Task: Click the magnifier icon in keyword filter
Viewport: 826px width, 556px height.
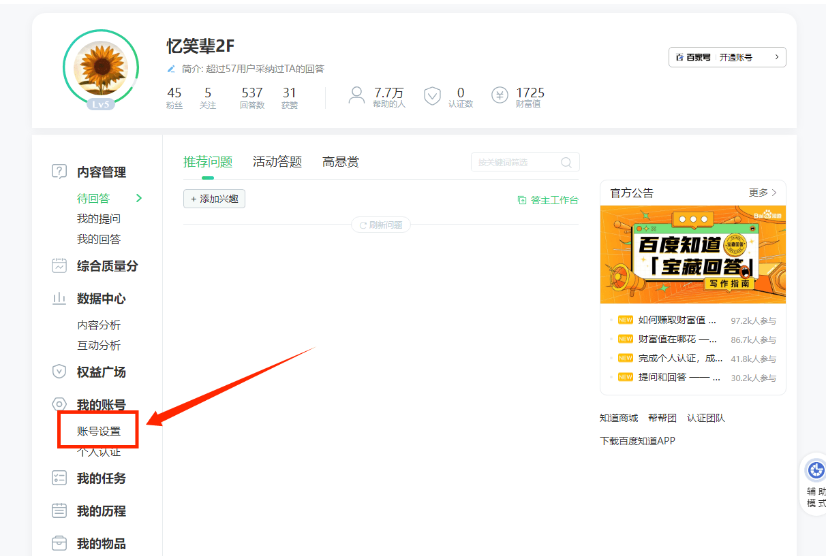Action: 566,162
